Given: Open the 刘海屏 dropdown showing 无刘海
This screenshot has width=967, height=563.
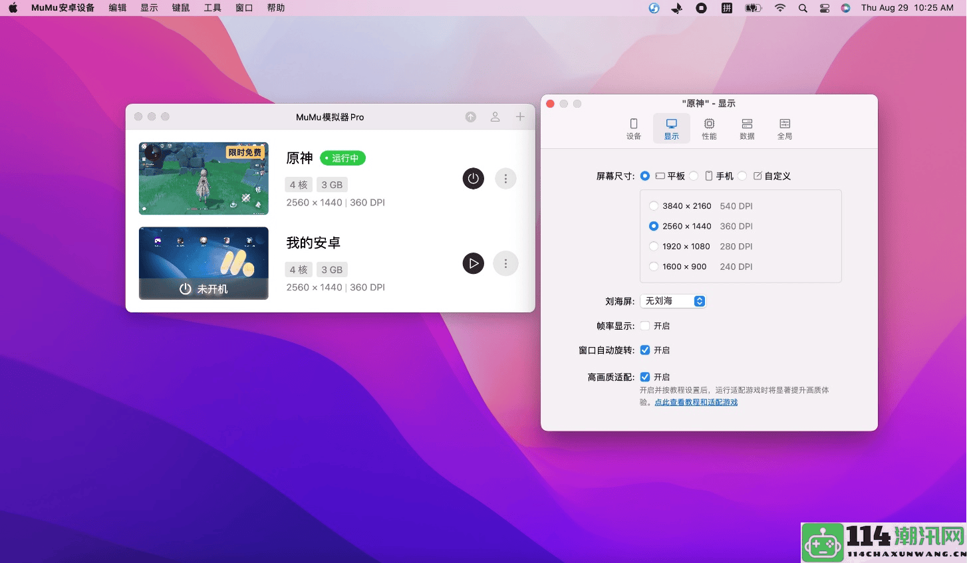Looking at the screenshot, I should click(x=673, y=301).
